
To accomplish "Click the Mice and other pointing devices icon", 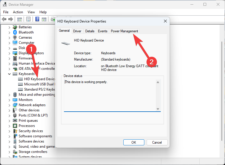I will tap(15, 95).
